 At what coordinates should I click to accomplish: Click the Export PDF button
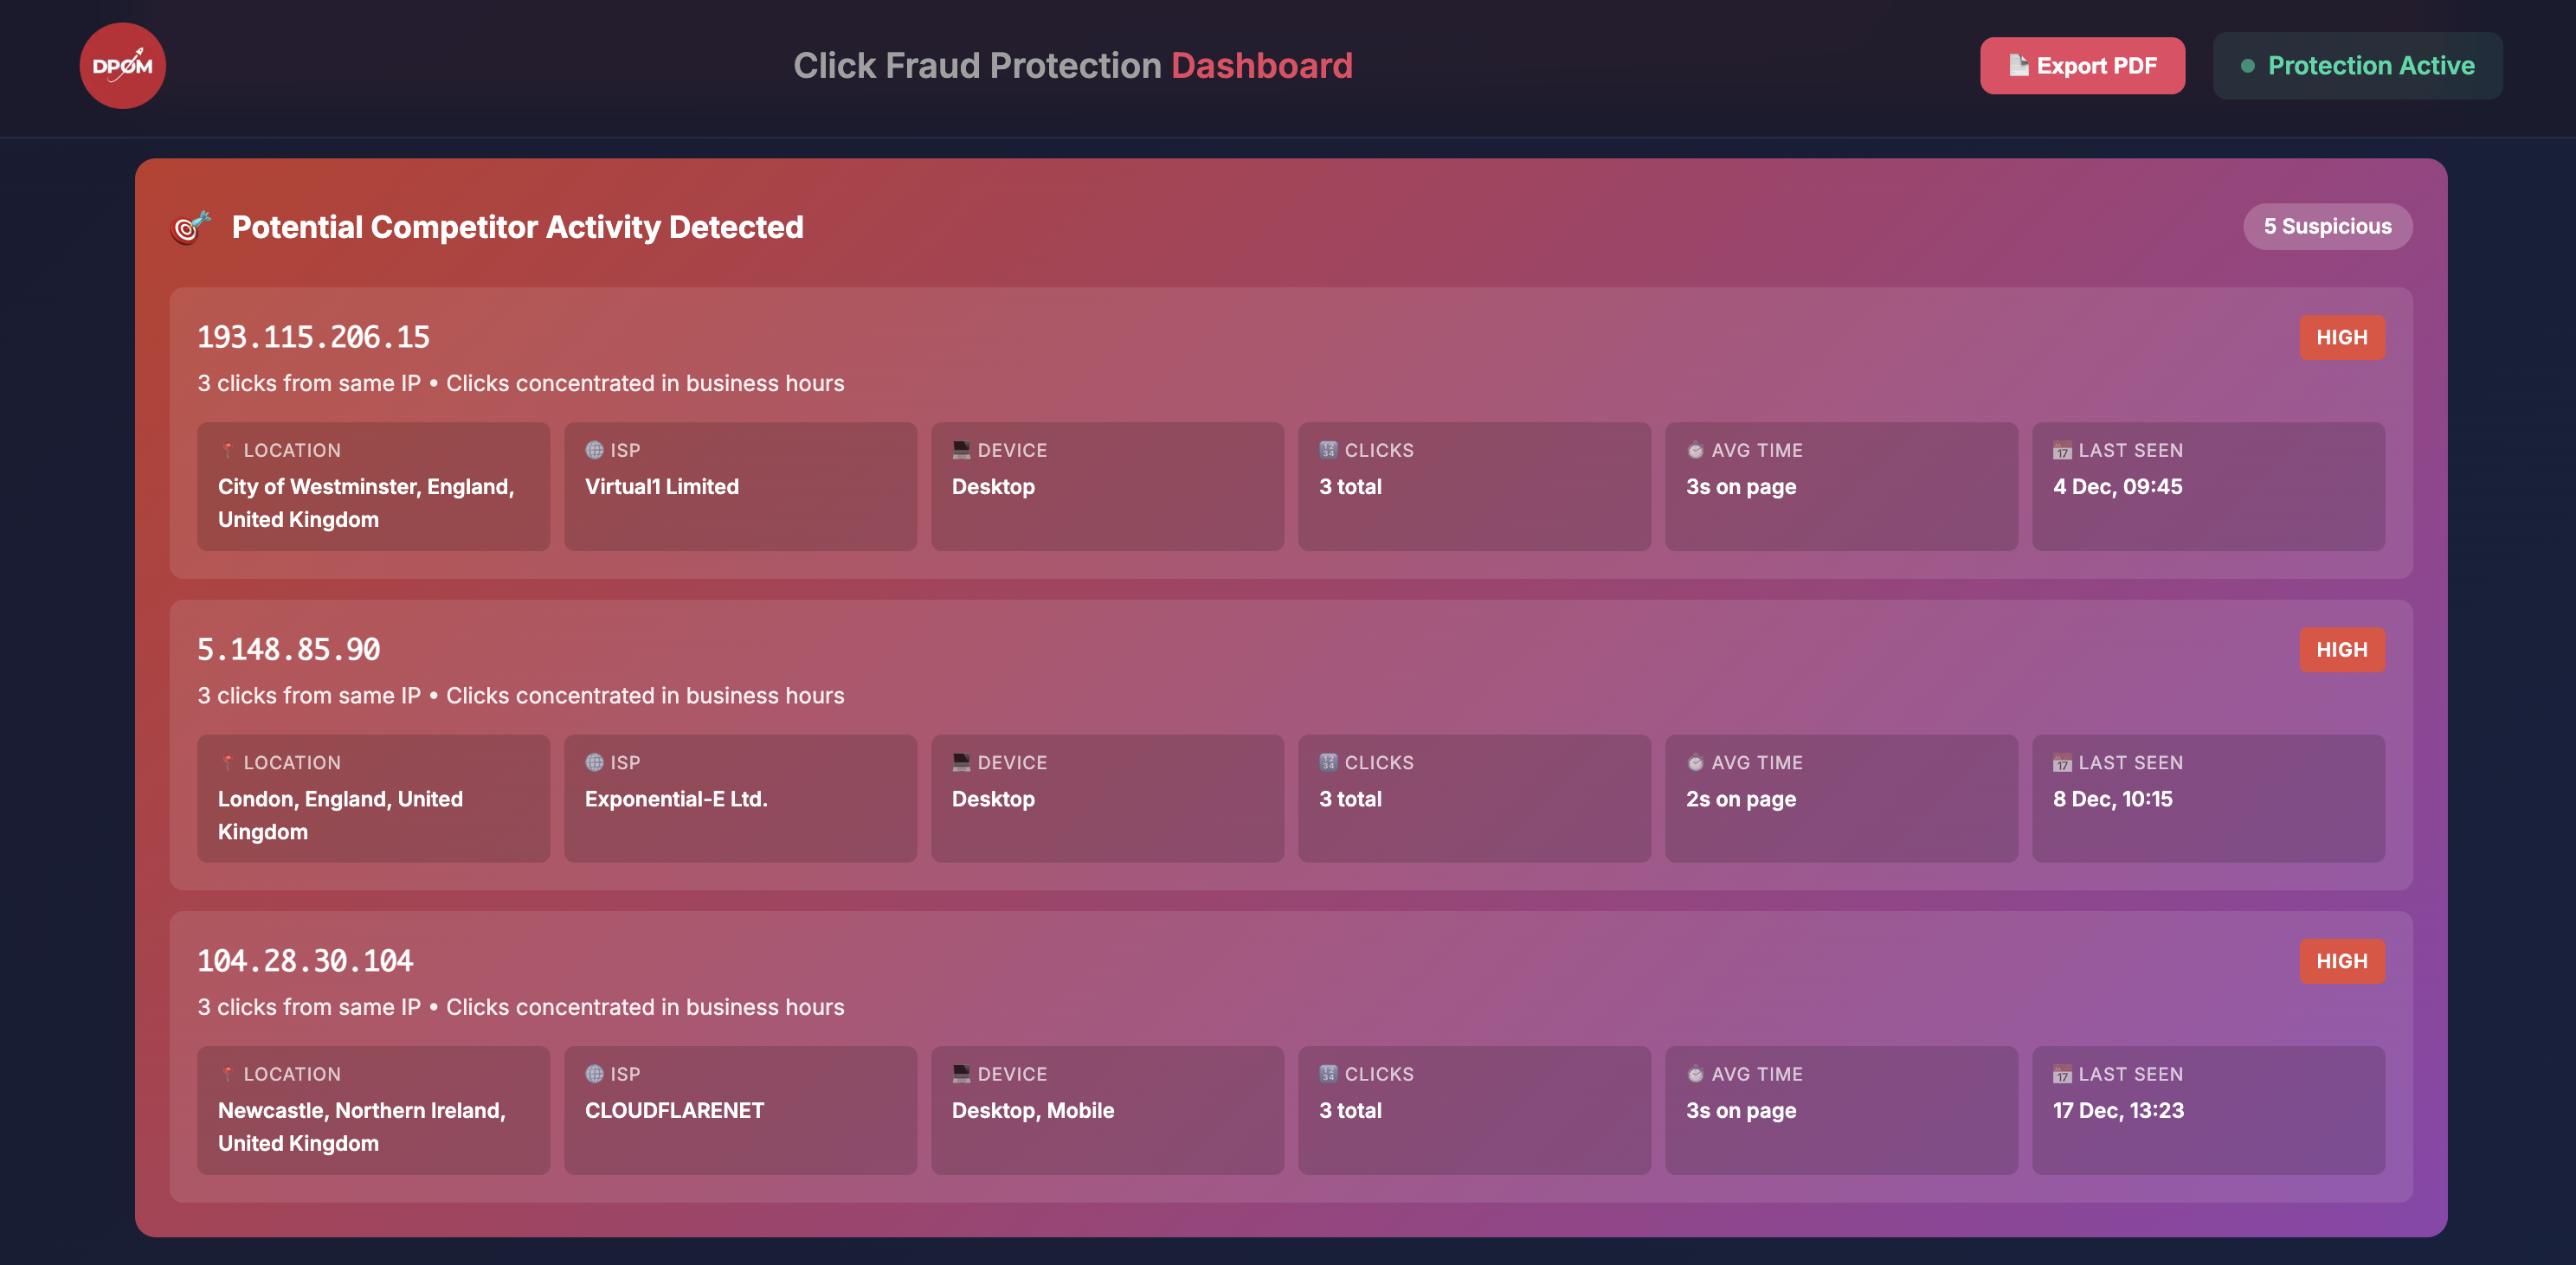point(2083,65)
